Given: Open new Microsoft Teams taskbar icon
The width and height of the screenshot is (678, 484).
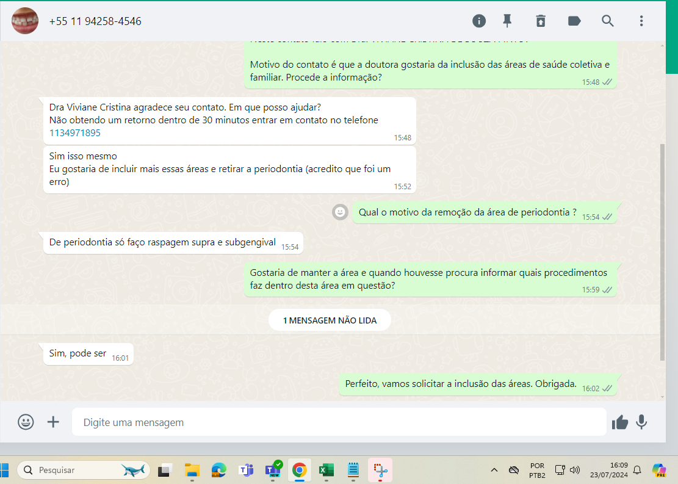Looking at the screenshot, I should click(x=273, y=470).
